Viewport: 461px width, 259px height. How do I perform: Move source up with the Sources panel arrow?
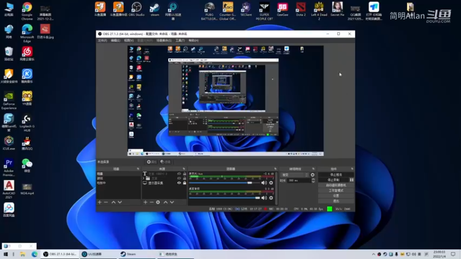click(165, 202)
